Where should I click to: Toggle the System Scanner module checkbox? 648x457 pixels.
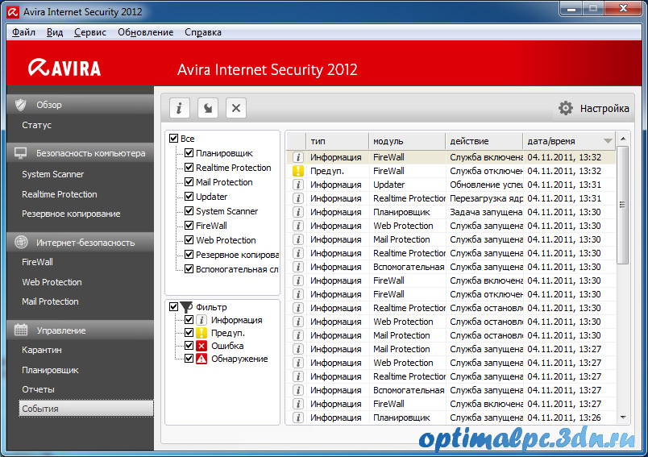point(189,210)
